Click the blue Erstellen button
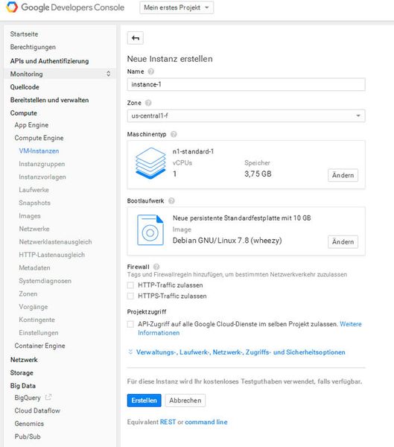 [x=144, y=400]
